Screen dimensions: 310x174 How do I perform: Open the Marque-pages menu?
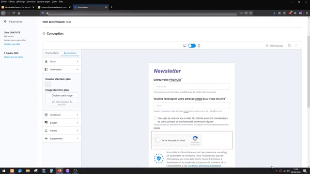[x=44, y=1]
